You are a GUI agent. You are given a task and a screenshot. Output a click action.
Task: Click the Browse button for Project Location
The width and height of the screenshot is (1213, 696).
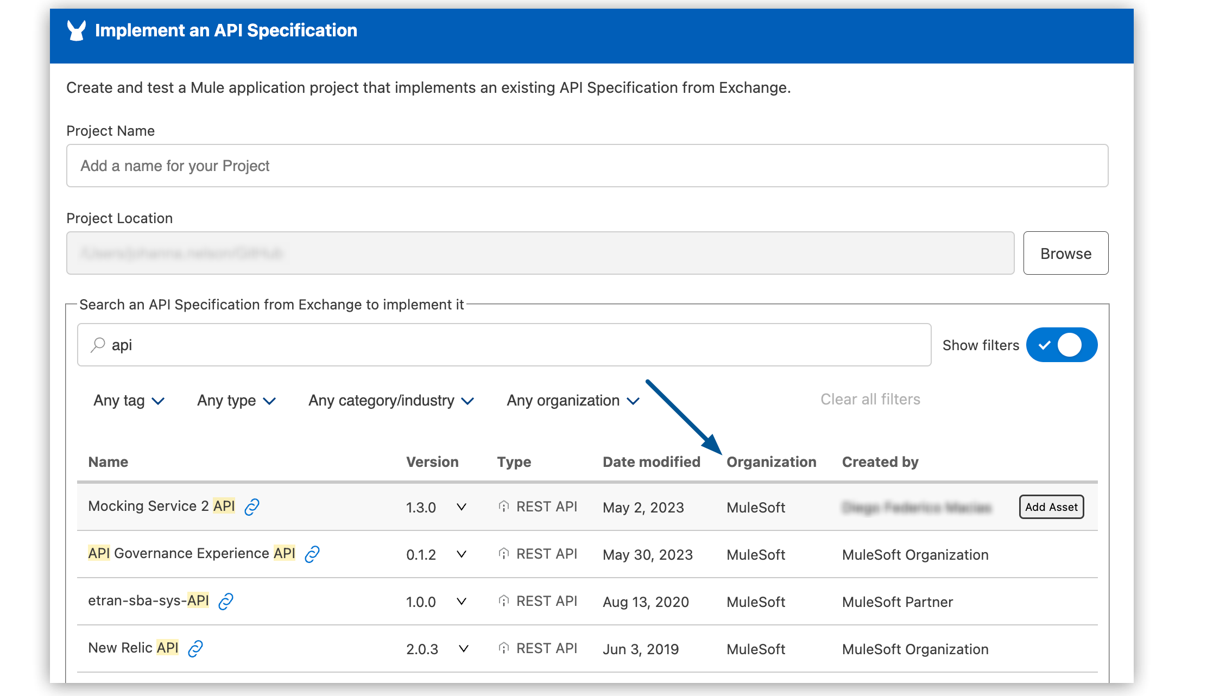point(1065,253)
